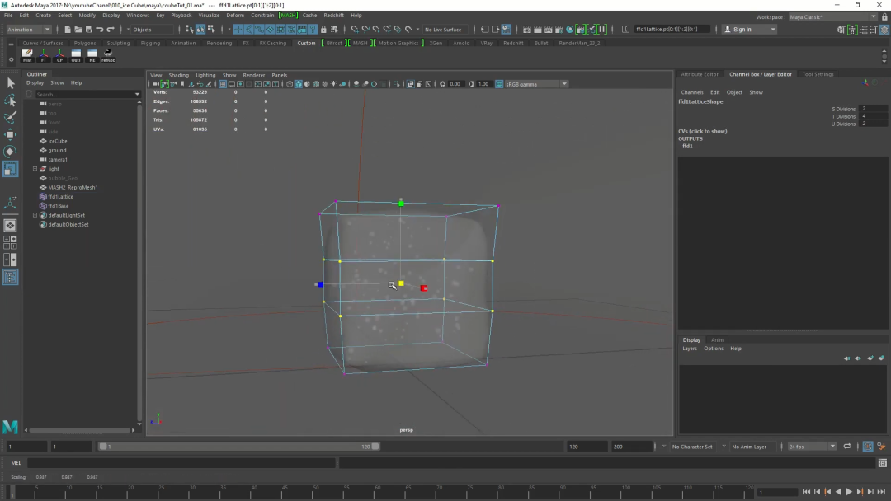
Task: Click the Save Scene icon
Action: 87,30
